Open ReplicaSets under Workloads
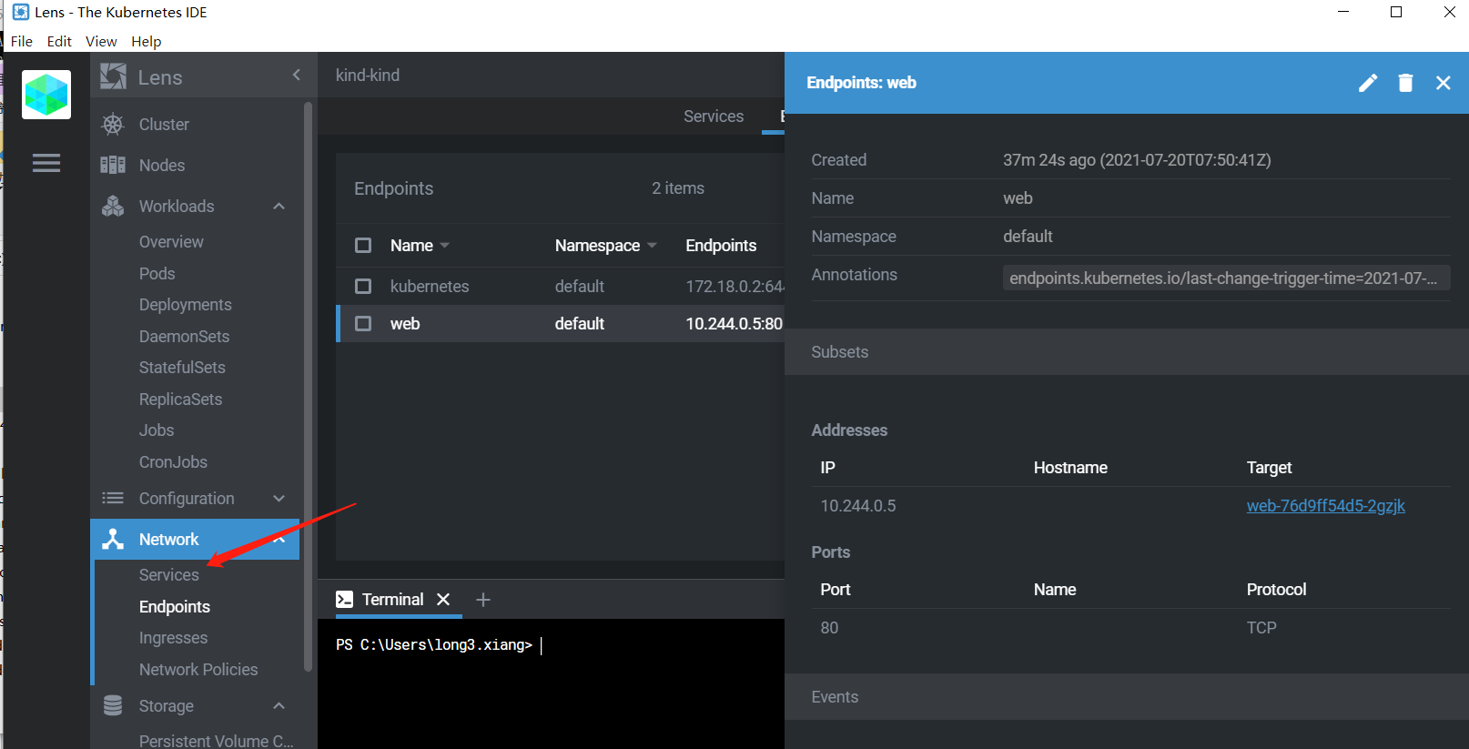 point(180,399)
